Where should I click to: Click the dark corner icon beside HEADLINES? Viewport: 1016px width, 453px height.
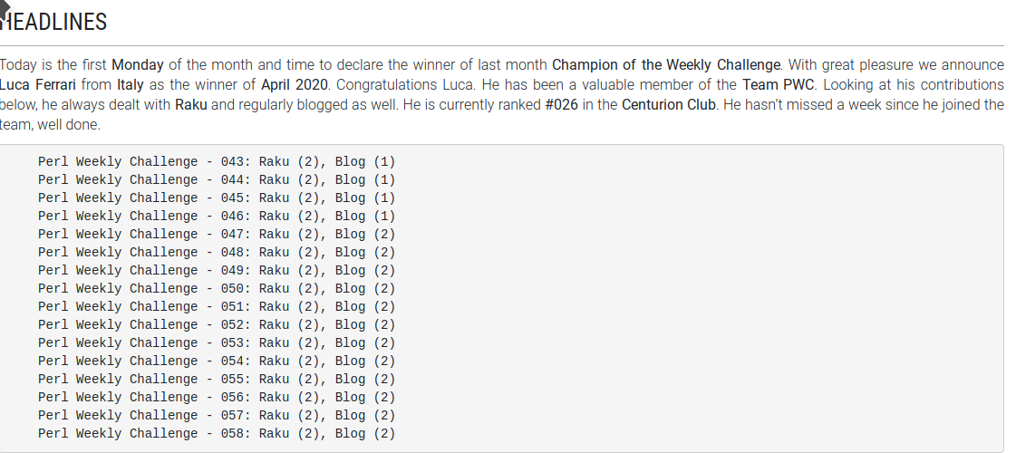(5, 8)
